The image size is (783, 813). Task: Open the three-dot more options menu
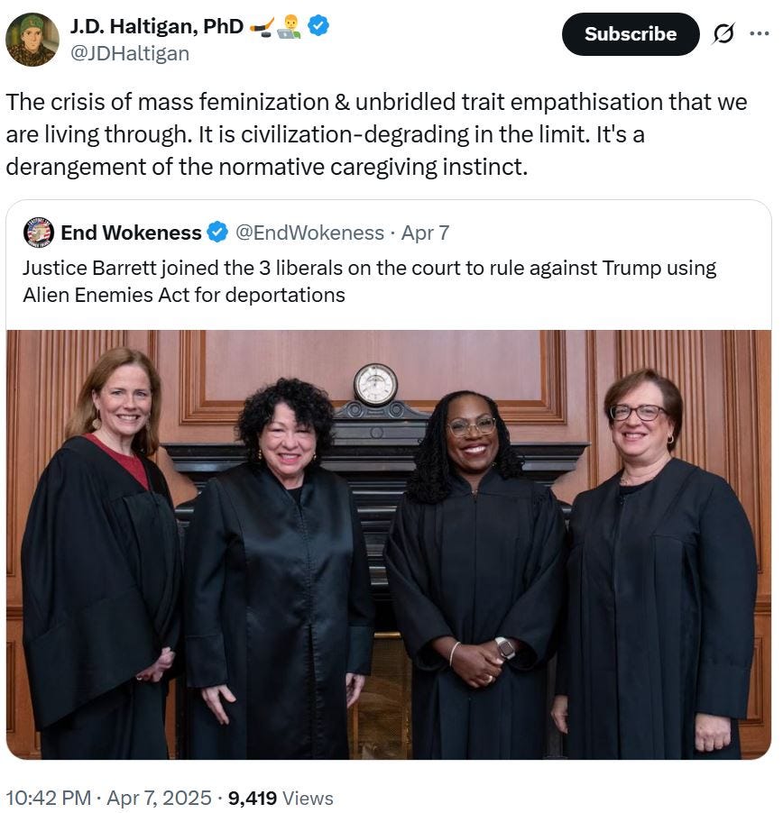(760, 33)
